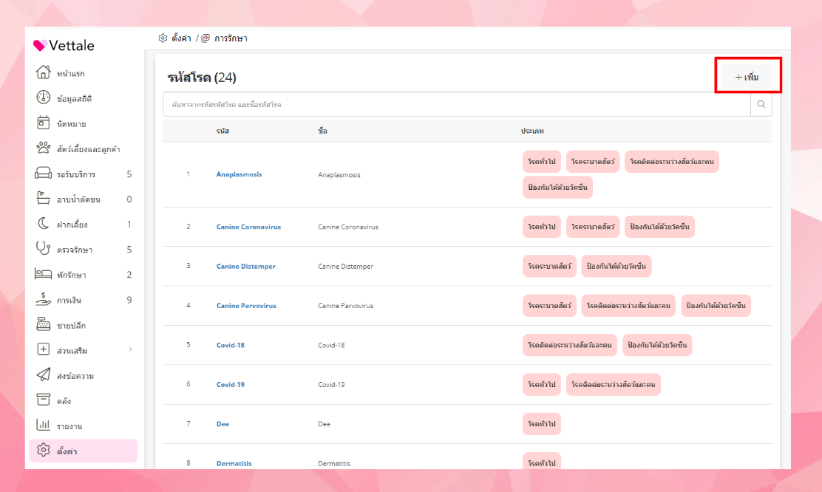The width and height of the screenshot is (822, 492).
Task: Click the Covid-19 name cell
Action: point(331,384)
